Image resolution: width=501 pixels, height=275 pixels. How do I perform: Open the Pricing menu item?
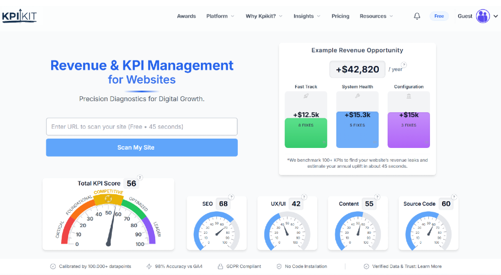340,16
